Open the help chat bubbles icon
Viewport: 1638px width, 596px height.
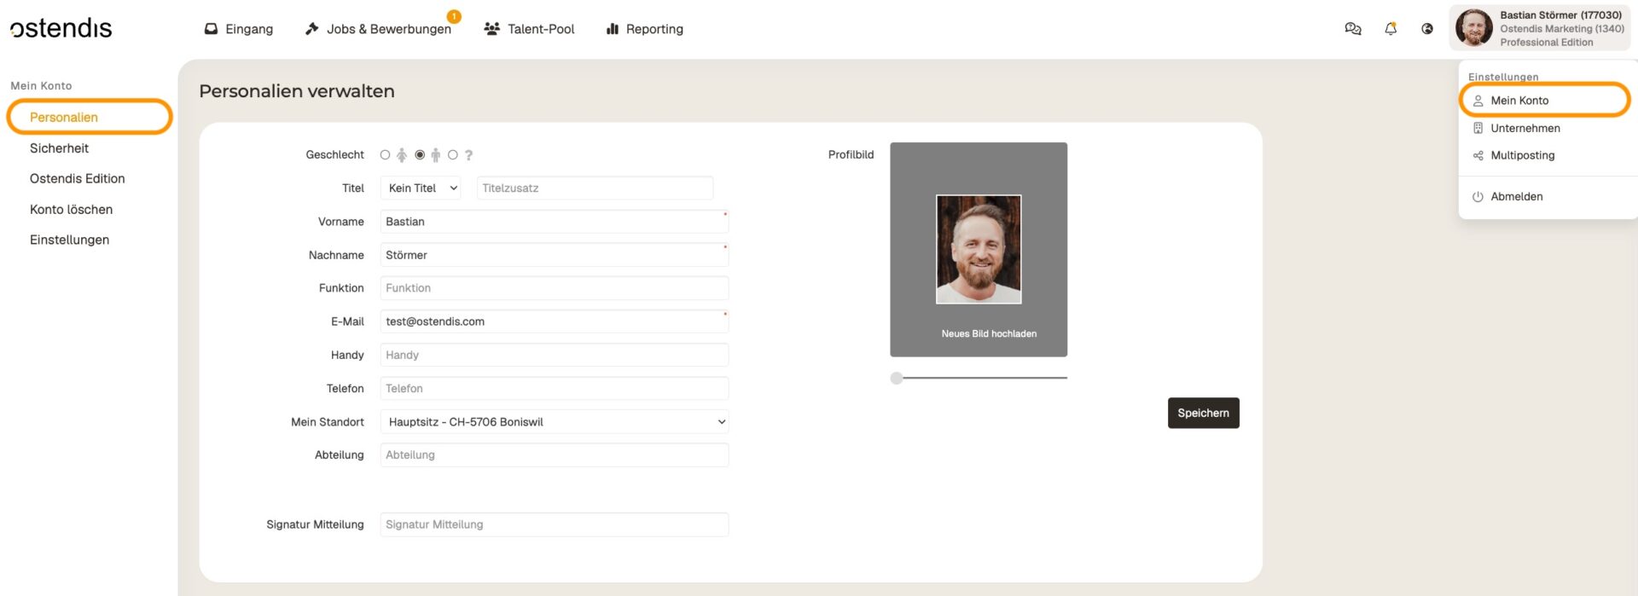1352,29
